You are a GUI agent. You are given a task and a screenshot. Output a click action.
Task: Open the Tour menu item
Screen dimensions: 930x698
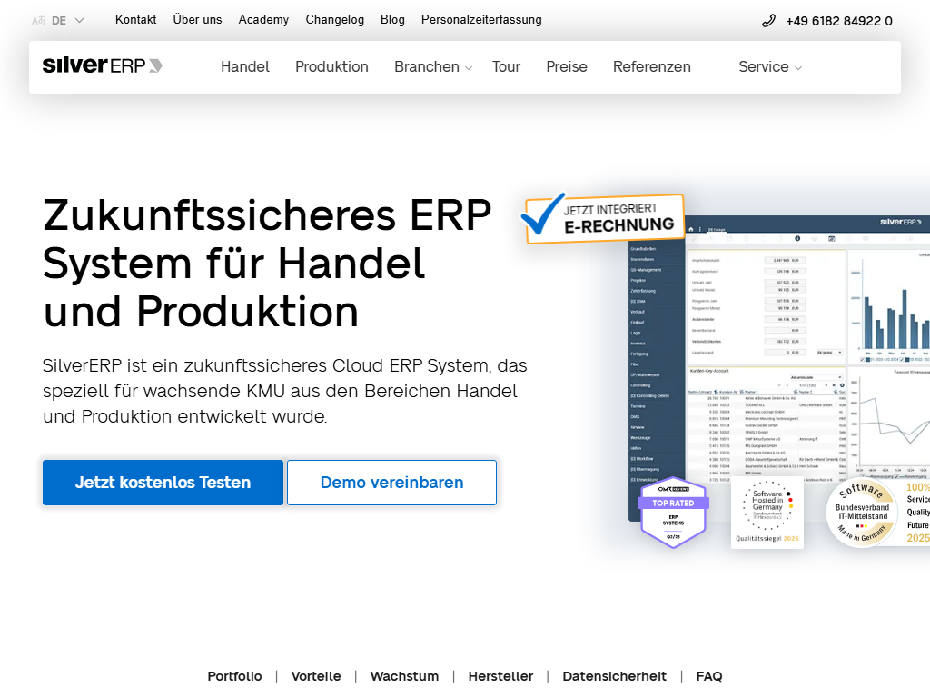point(506,66)
